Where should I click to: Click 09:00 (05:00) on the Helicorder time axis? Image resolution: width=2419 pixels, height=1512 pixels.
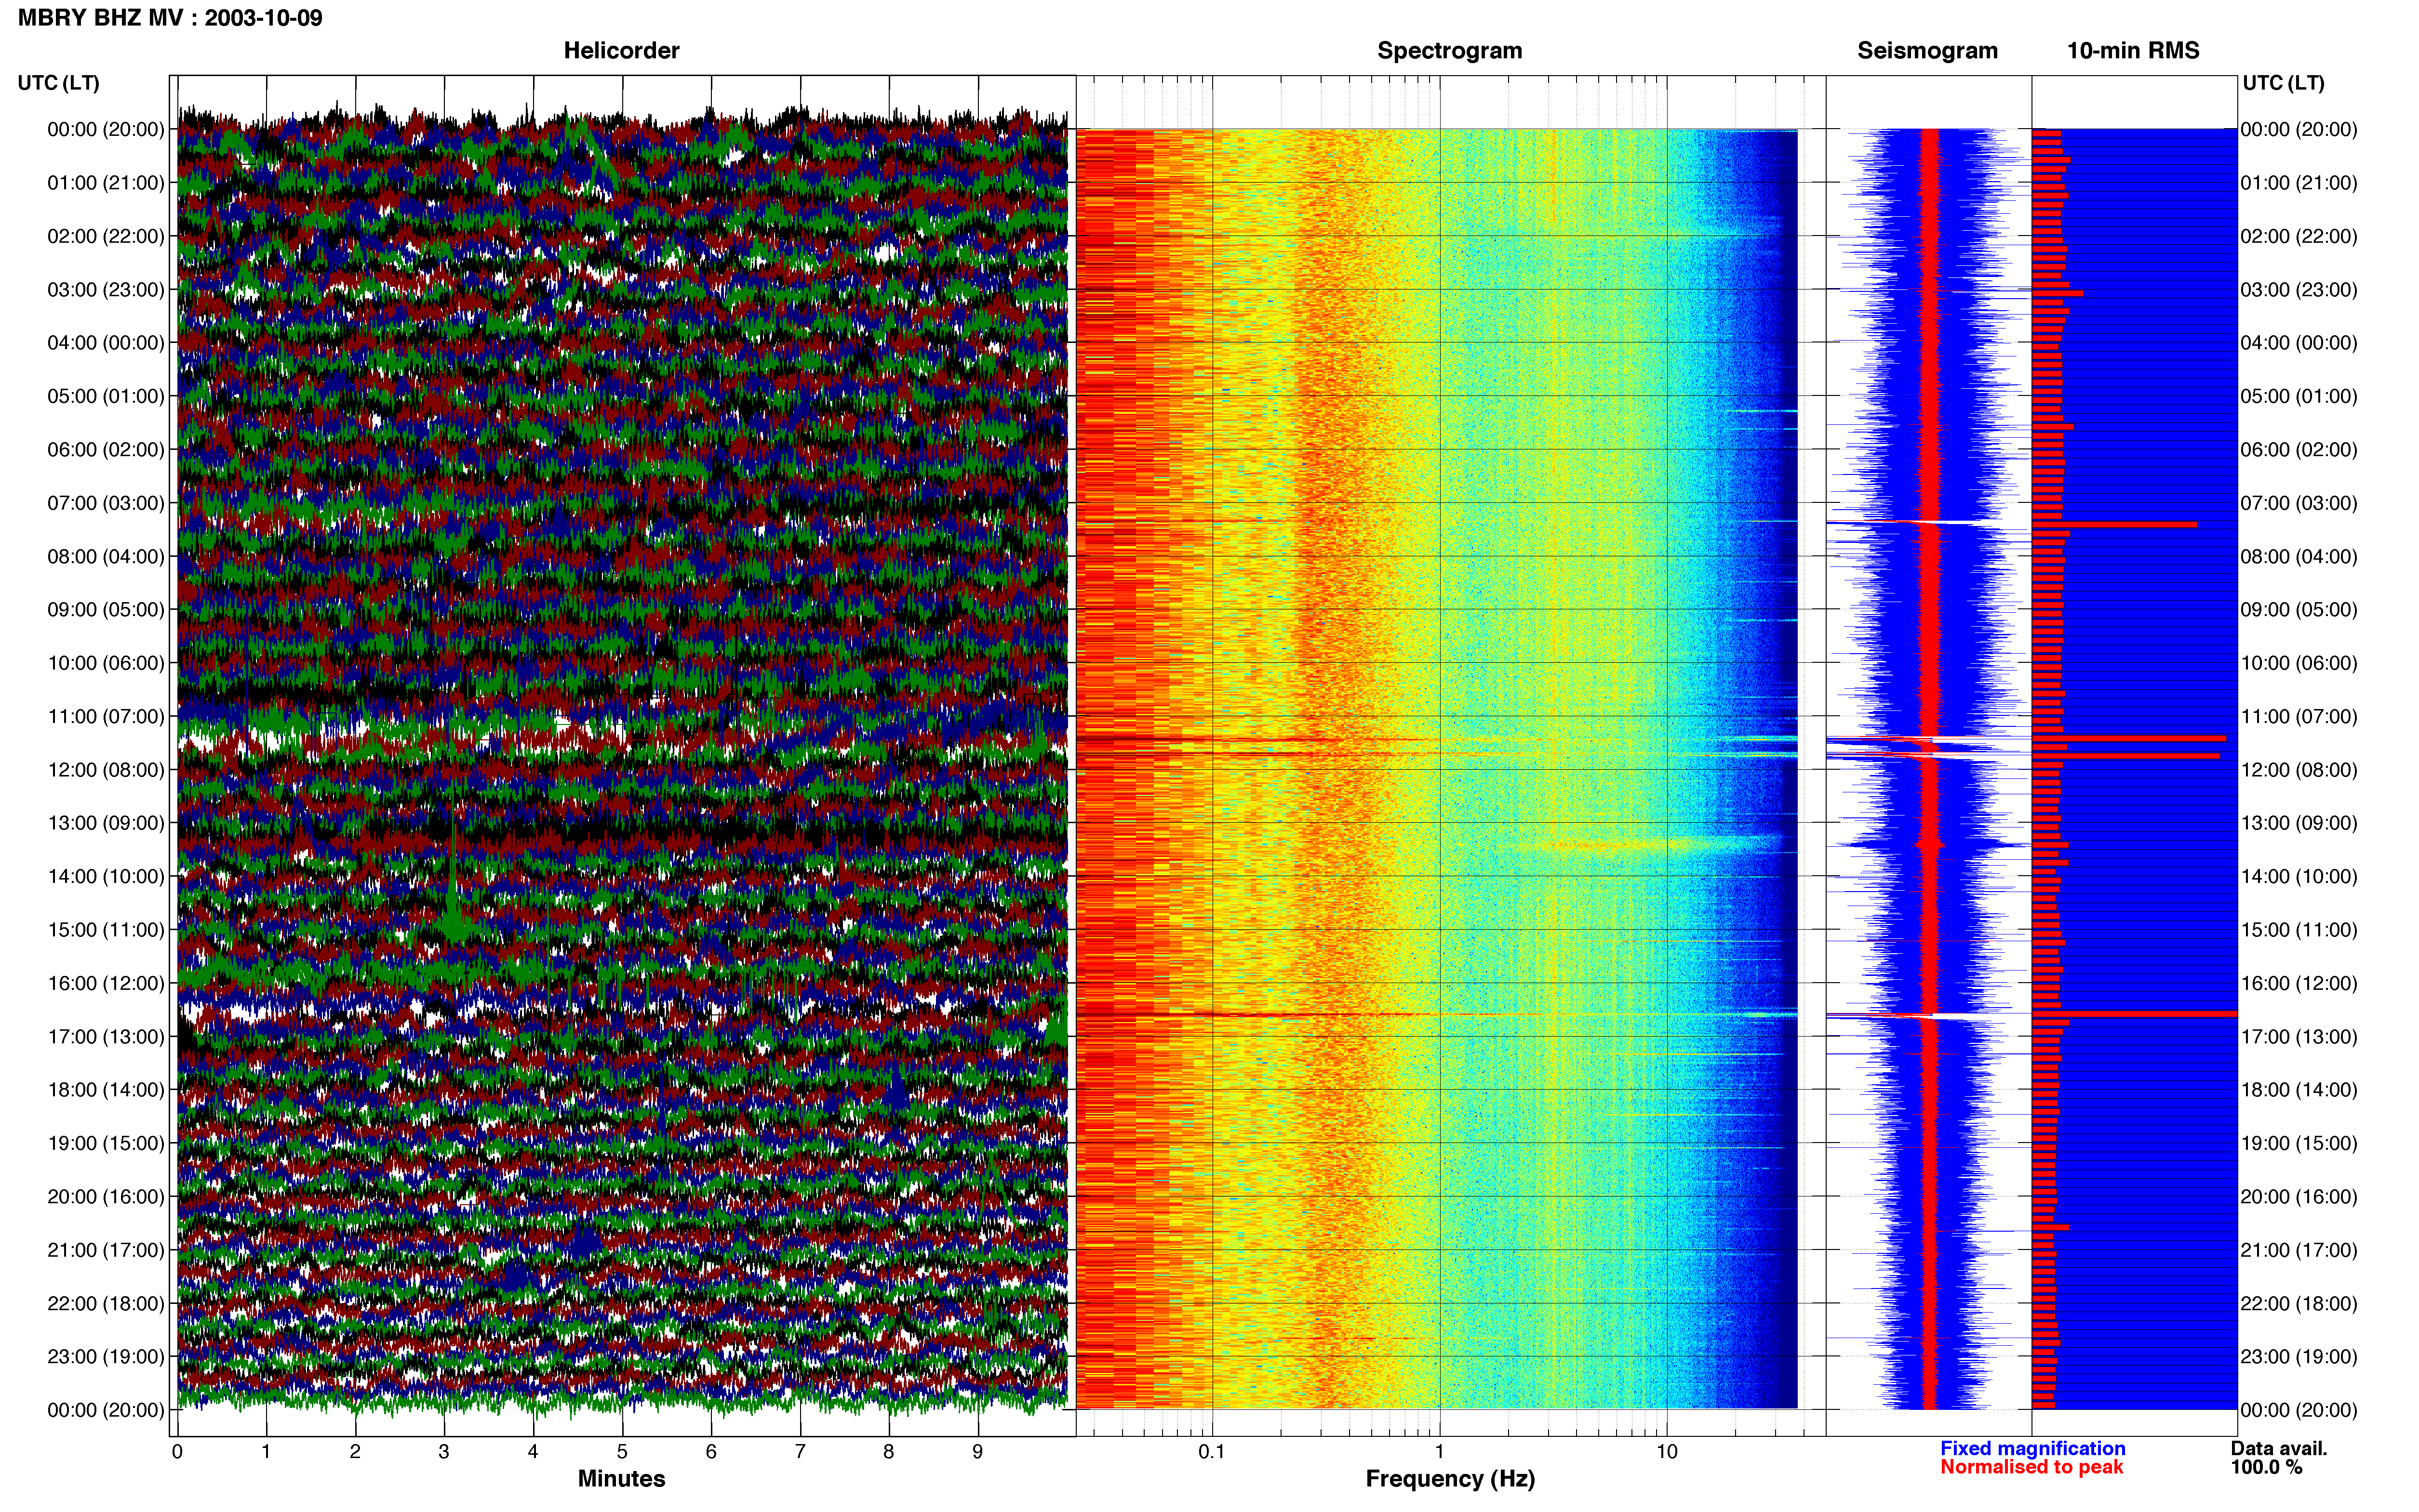coord(106,610)
